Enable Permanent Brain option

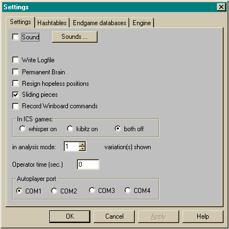15,72
